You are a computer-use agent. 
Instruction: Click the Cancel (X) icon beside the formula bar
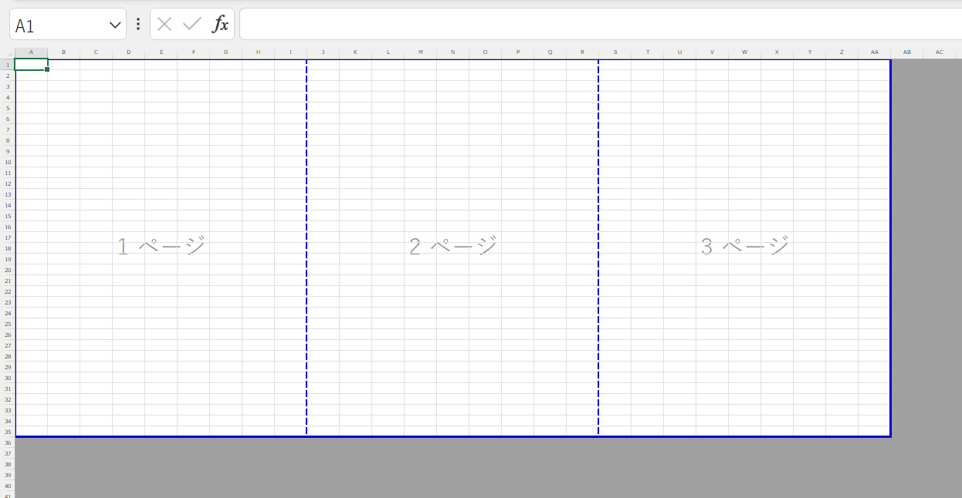tap(164, 24)
